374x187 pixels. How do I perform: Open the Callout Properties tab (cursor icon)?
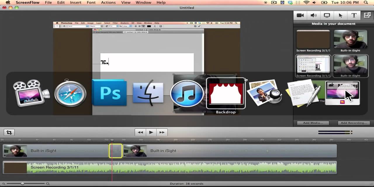point(340,15)
